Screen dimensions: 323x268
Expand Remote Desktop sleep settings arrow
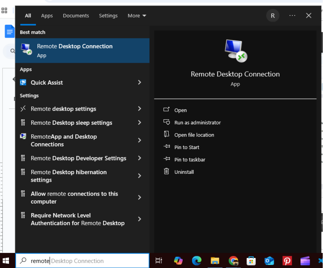click(140, 123)
